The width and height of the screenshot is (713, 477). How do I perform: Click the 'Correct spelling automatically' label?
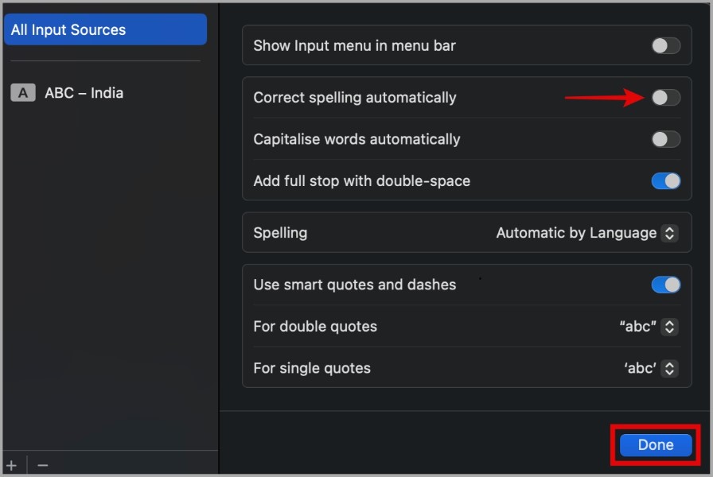tap(355, 98)
